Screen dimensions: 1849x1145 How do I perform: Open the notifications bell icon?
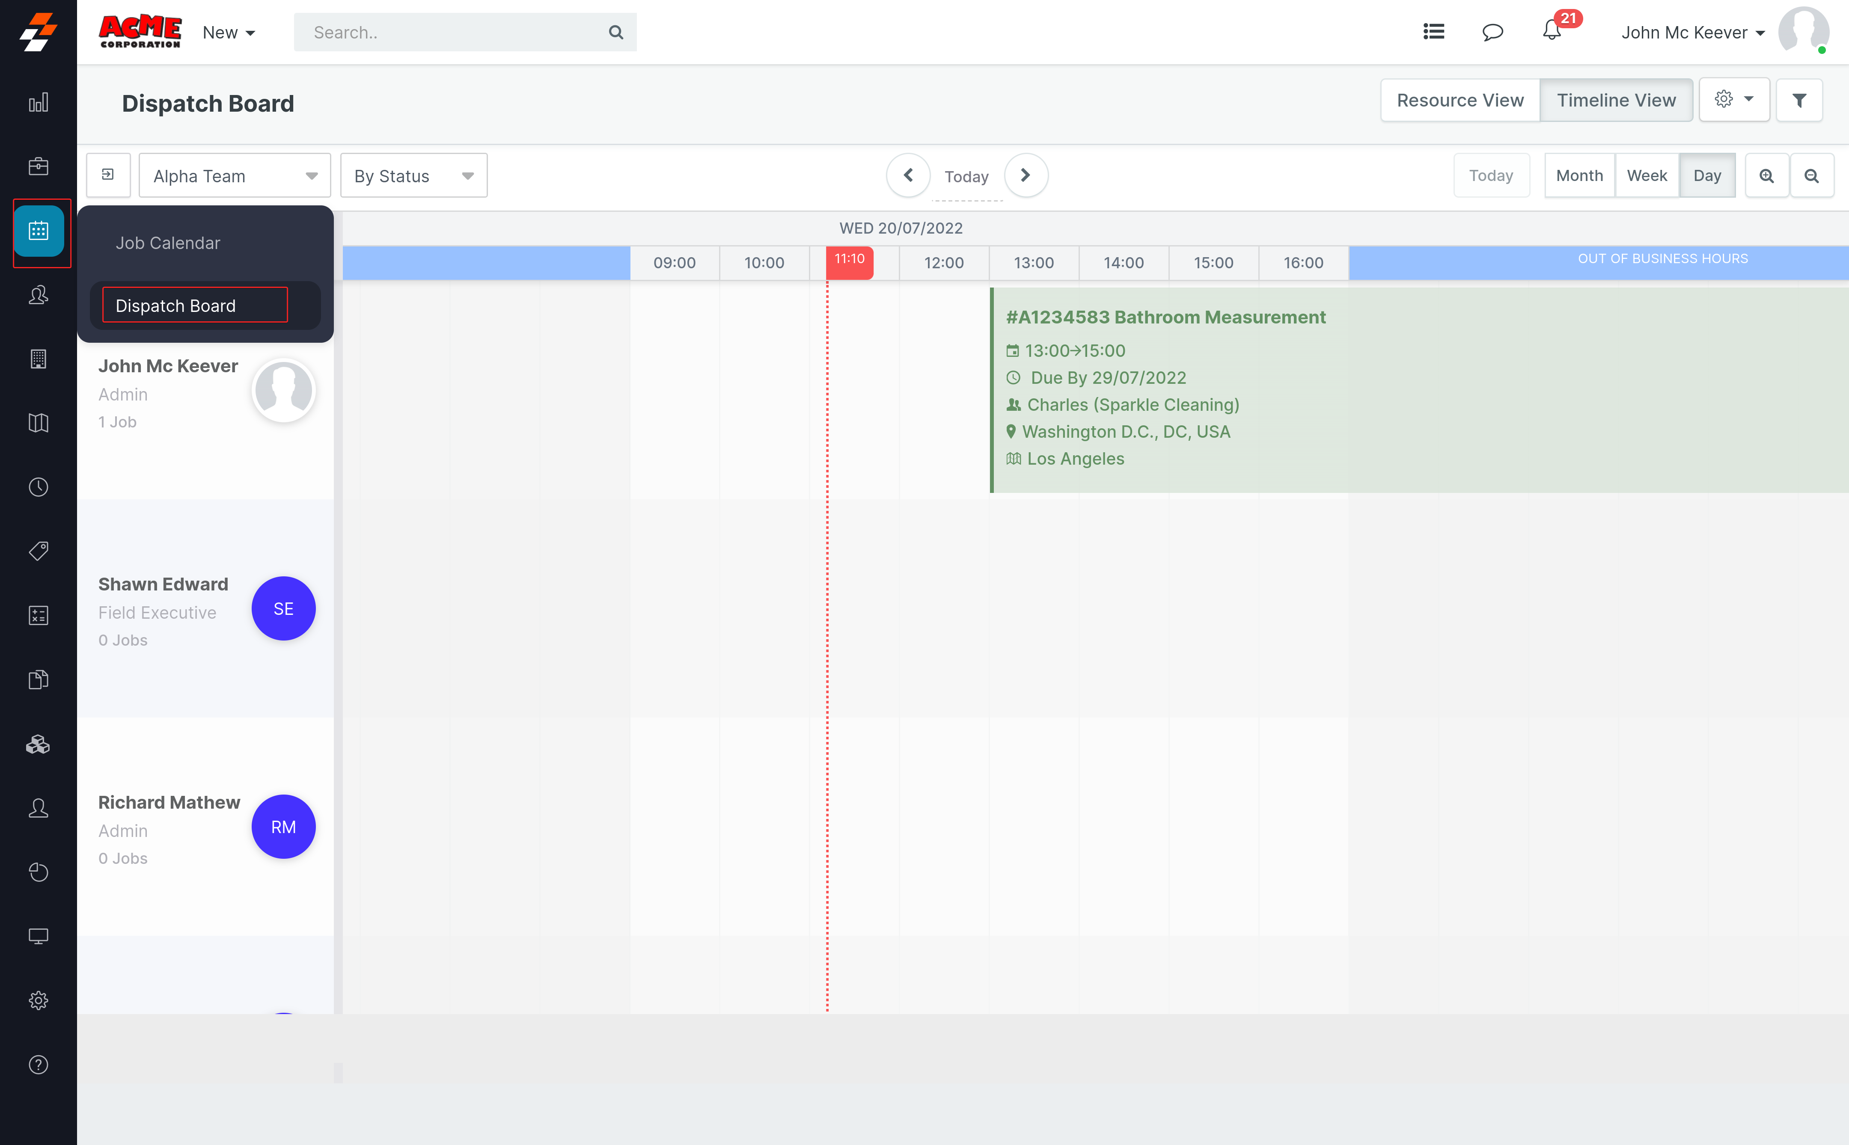[x=1551, y=32]
